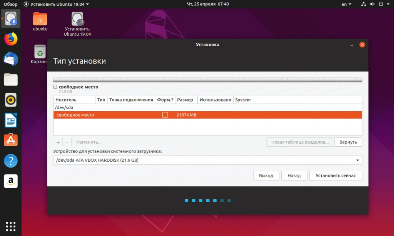Click the first installer progress dot
The height and width of the screenshot is (236, 394).
pos(187,201)
